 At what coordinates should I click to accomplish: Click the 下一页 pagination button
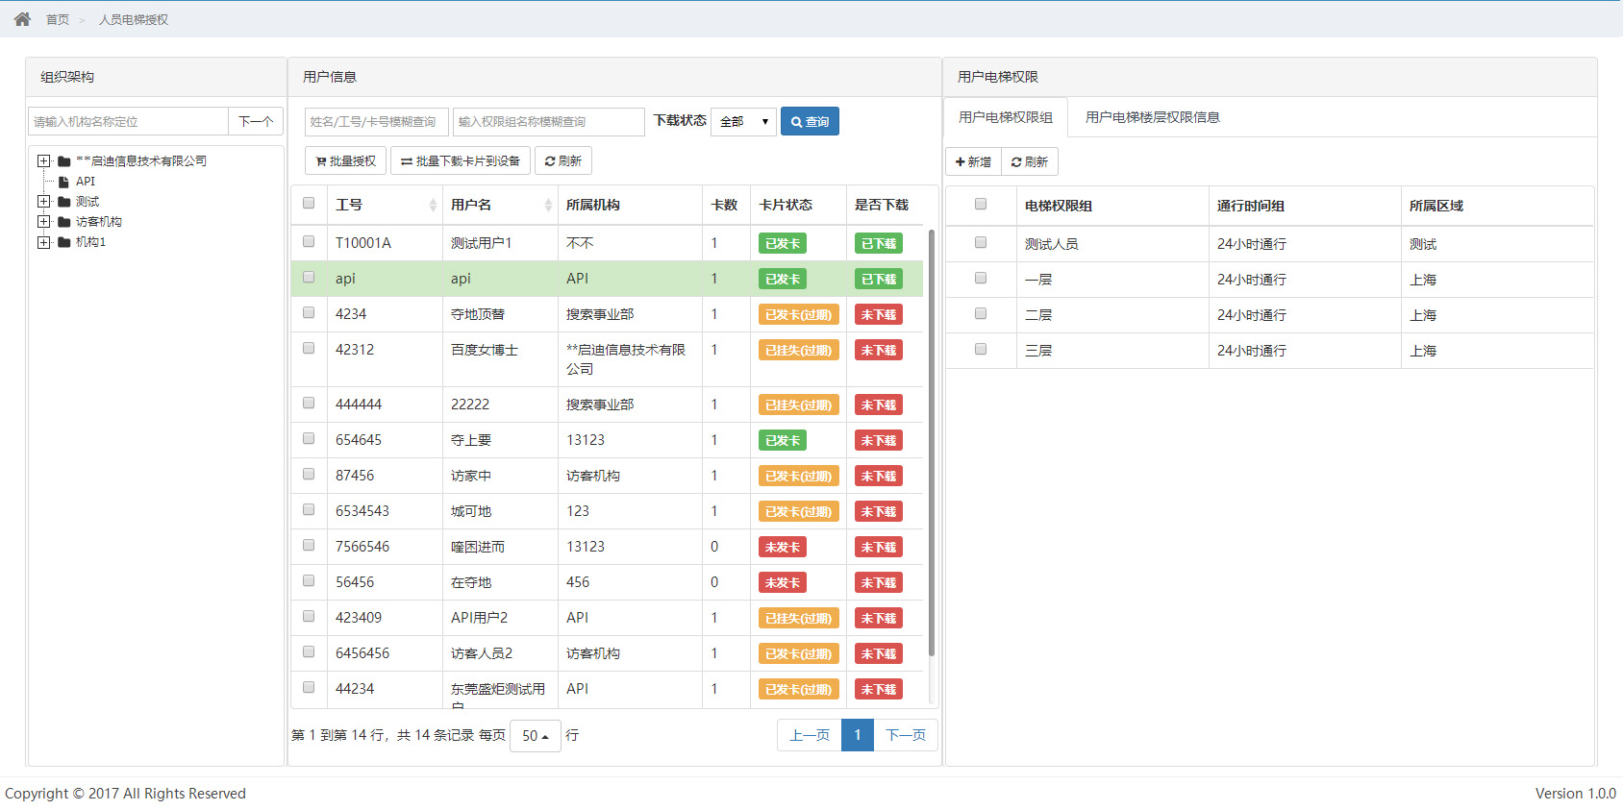[905, 735]
